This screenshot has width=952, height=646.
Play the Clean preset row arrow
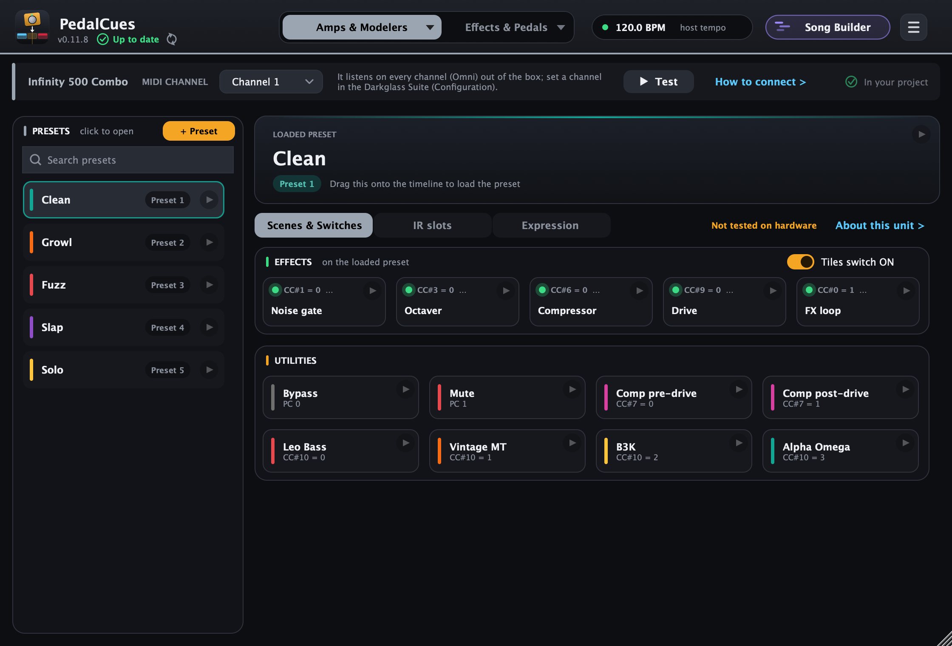(x=209, y=200)
